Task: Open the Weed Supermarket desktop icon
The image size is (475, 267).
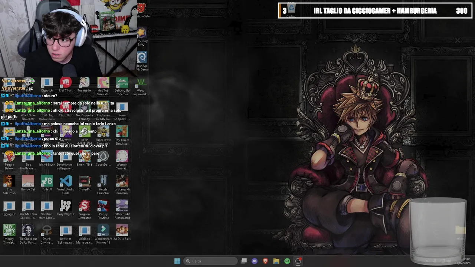Action: pos(141,86)
